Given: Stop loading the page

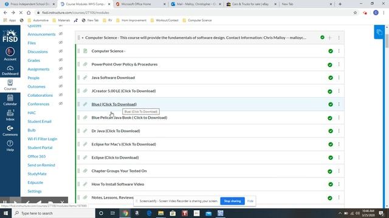Looking at the screenshot, I should coord(21,13).
